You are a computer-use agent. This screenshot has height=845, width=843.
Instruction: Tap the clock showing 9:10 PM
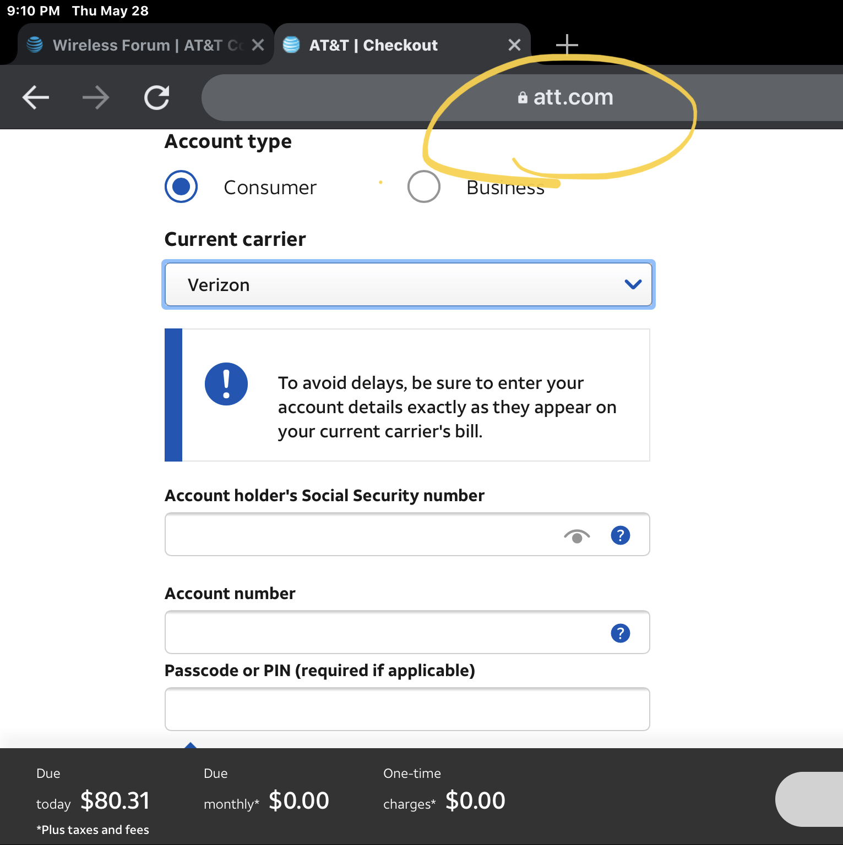click(x=34, y=11)
